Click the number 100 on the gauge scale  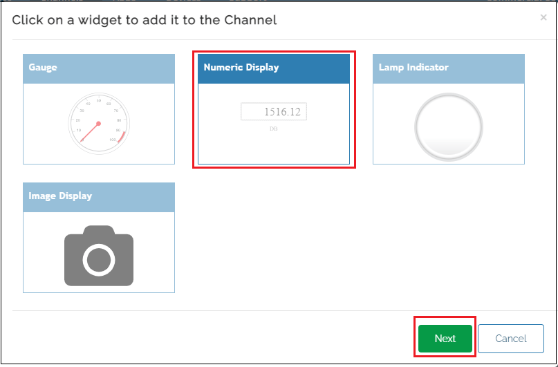click(x=112, y=140)
